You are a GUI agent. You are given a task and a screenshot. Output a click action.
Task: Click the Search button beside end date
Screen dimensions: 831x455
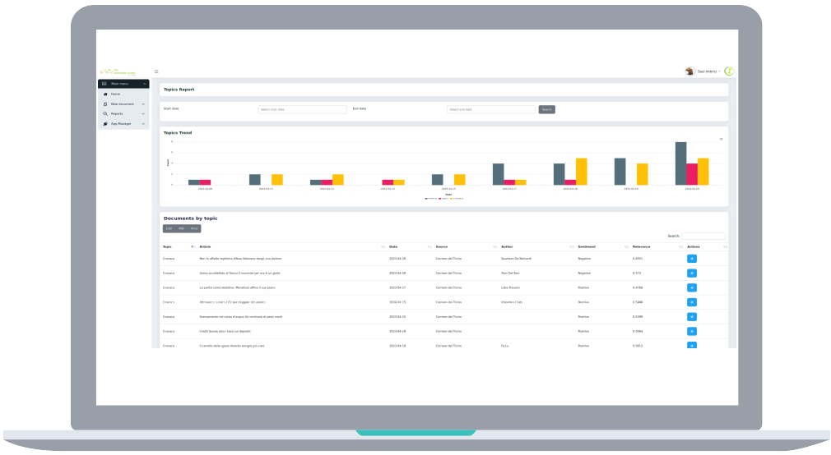point(546,109)
